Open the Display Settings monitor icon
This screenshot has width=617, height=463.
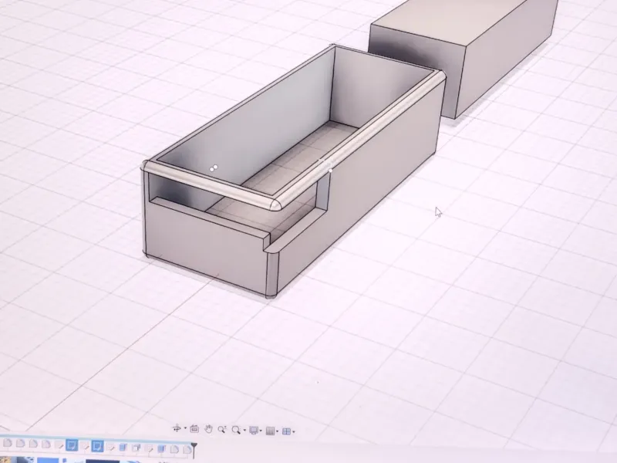pyautogui.click(x=254, y=431)
